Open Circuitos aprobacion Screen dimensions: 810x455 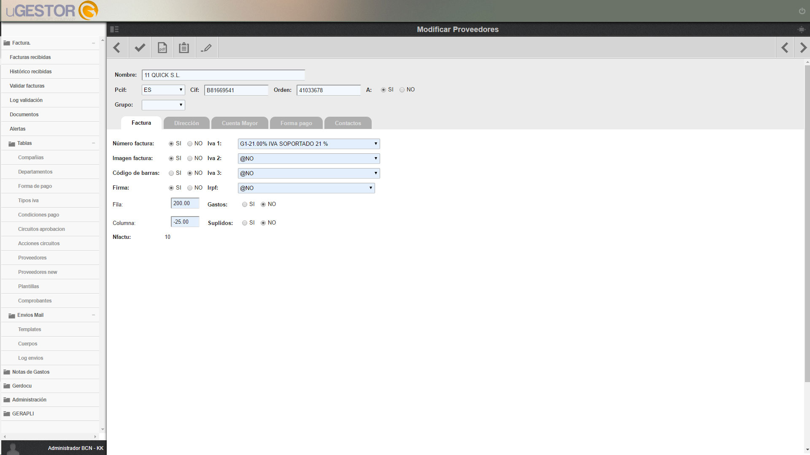(x=50, y=229)
